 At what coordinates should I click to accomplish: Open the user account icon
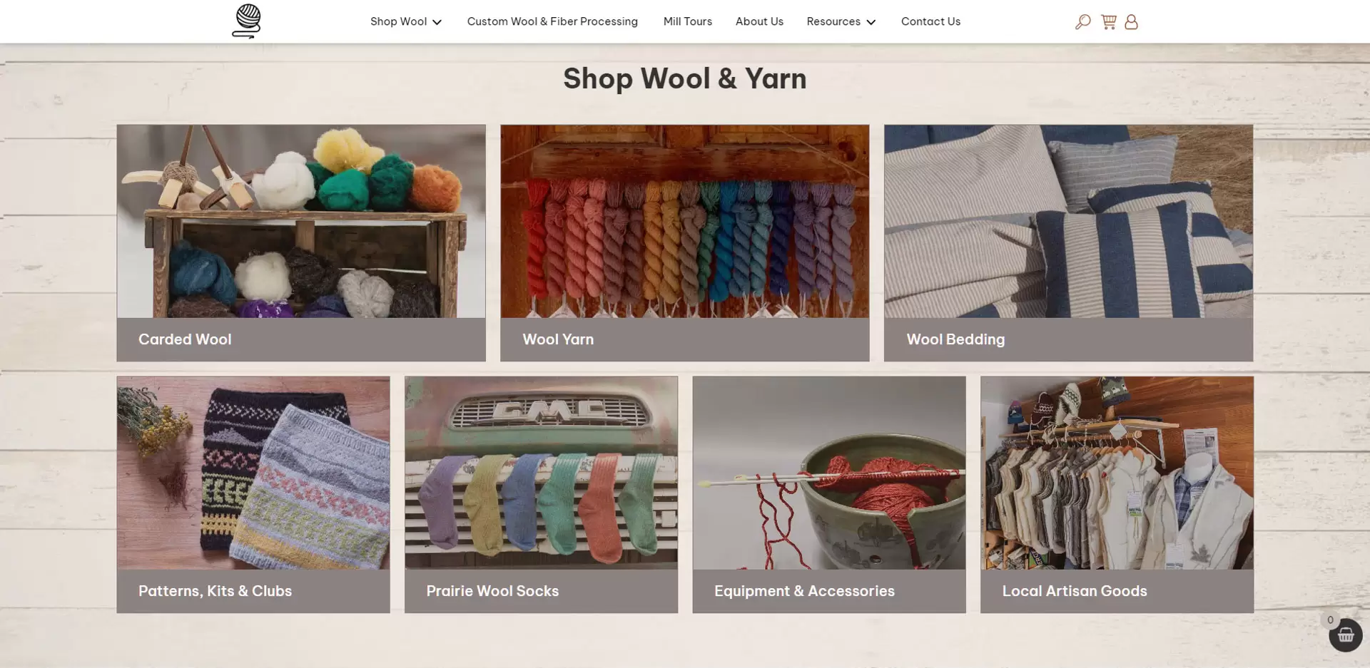[x=1131, y=22]
